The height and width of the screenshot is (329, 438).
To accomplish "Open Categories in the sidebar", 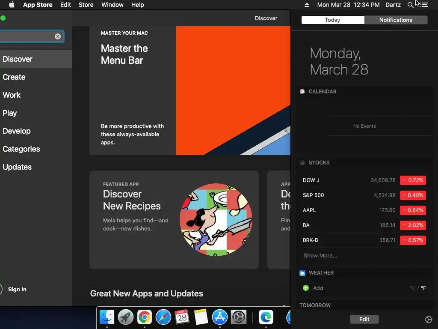I will click(x=36, y=149).
